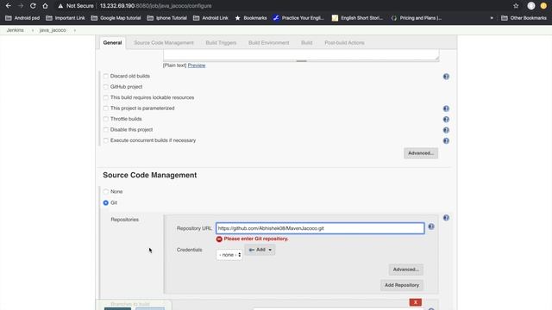Open the Android Link bookmark folder

210,18
